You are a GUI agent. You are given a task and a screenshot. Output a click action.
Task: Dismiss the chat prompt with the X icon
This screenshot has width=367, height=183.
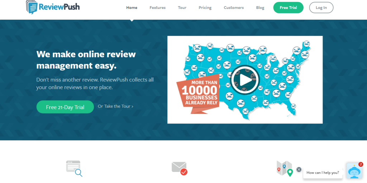click(299, 169)
